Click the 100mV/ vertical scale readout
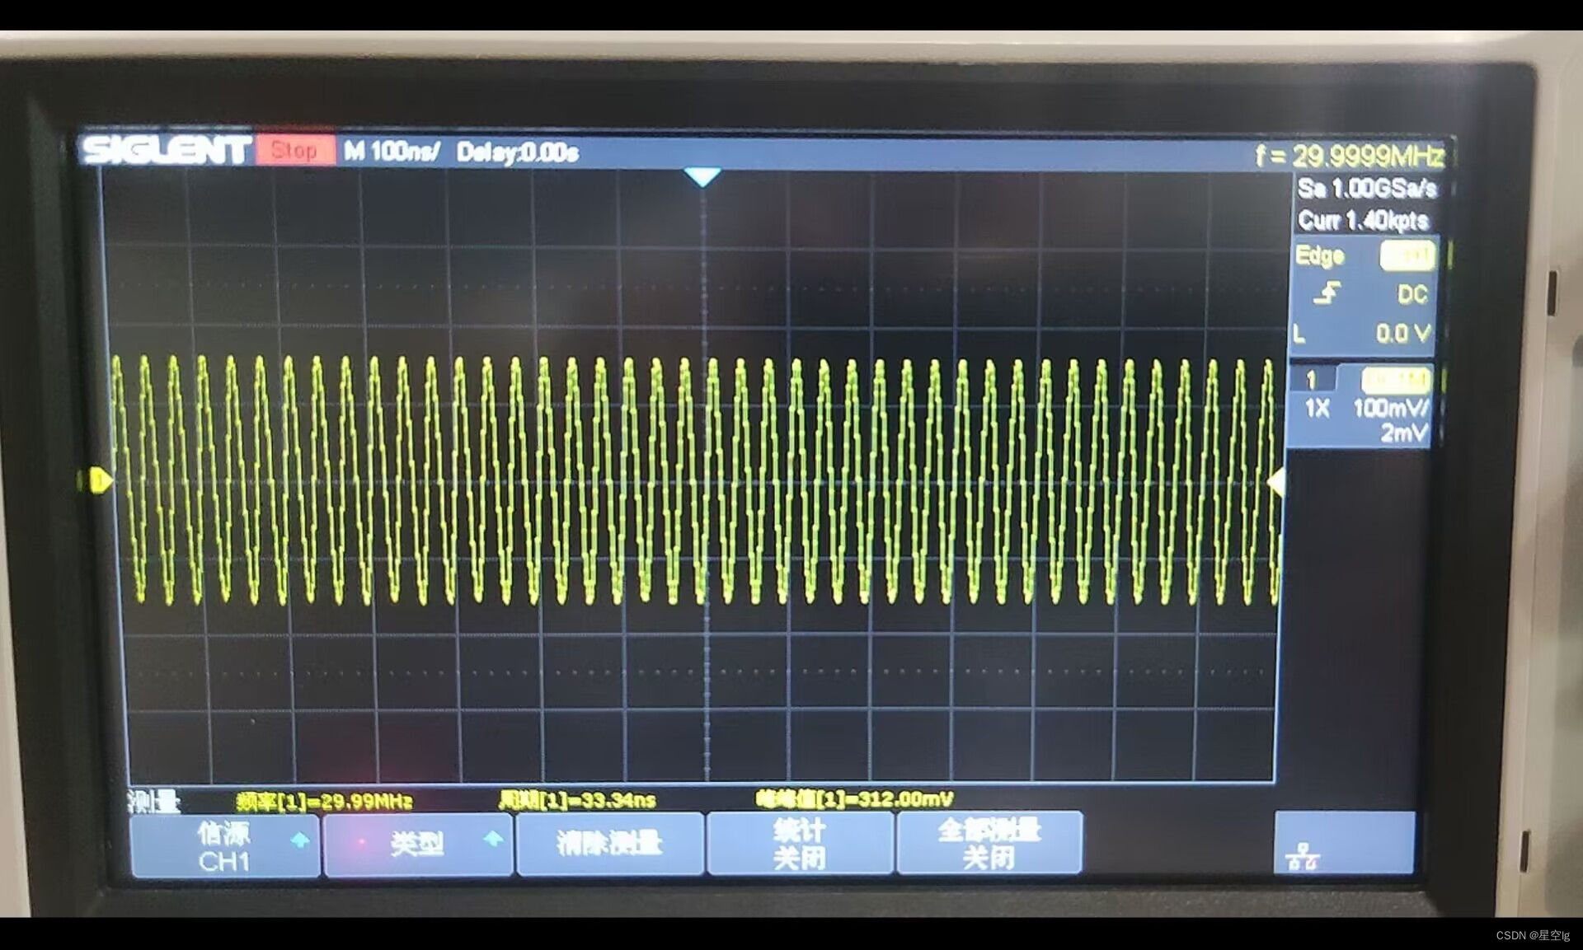This screenshot has width=1583, height=950. point(1390,408)
